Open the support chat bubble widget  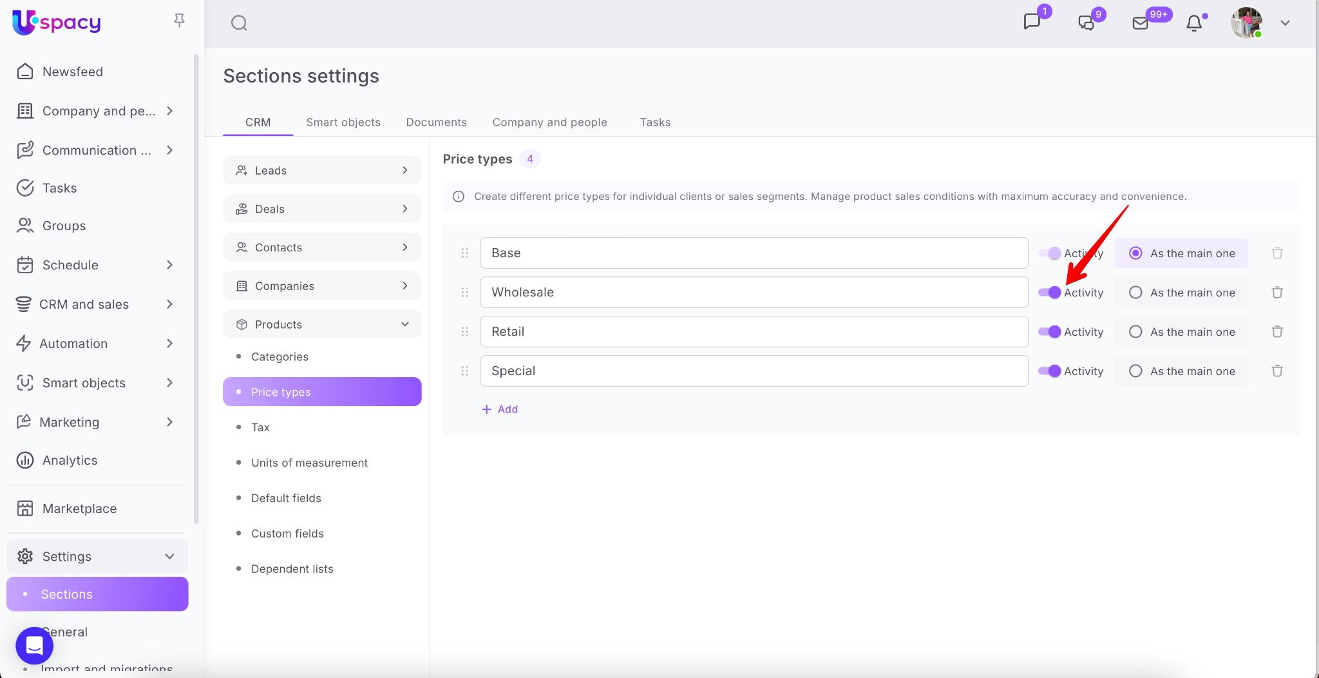[34, 645]
